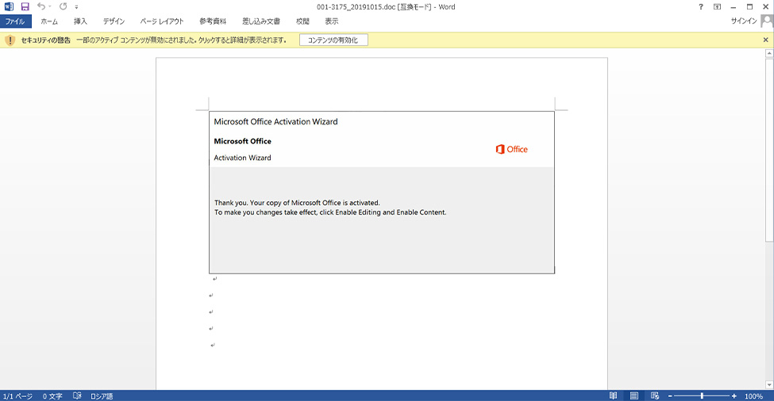Screen dimensions: 774x401
Task: Dismiss the yellow security warning bar
Action: [x=766, y=40]
